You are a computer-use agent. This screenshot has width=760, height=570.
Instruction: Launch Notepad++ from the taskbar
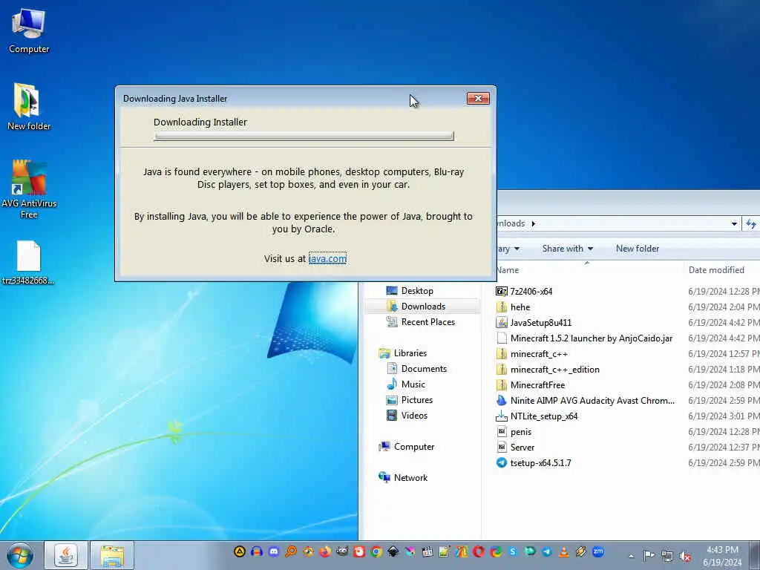pyautogui.click(x=444, y=551)
